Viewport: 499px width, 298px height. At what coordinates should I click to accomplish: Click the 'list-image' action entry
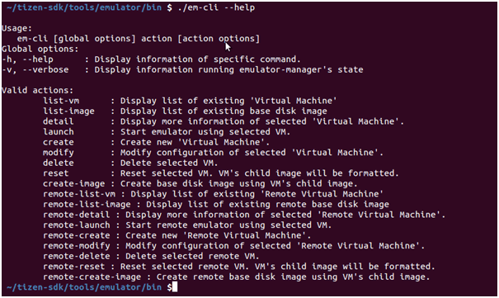pyautogui.click(x=68, y=111)
